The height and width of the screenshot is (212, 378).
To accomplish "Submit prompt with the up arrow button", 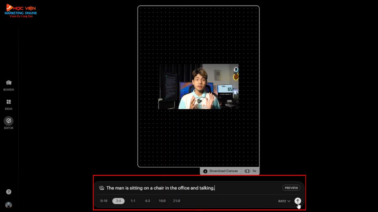I will coord(298,201).
